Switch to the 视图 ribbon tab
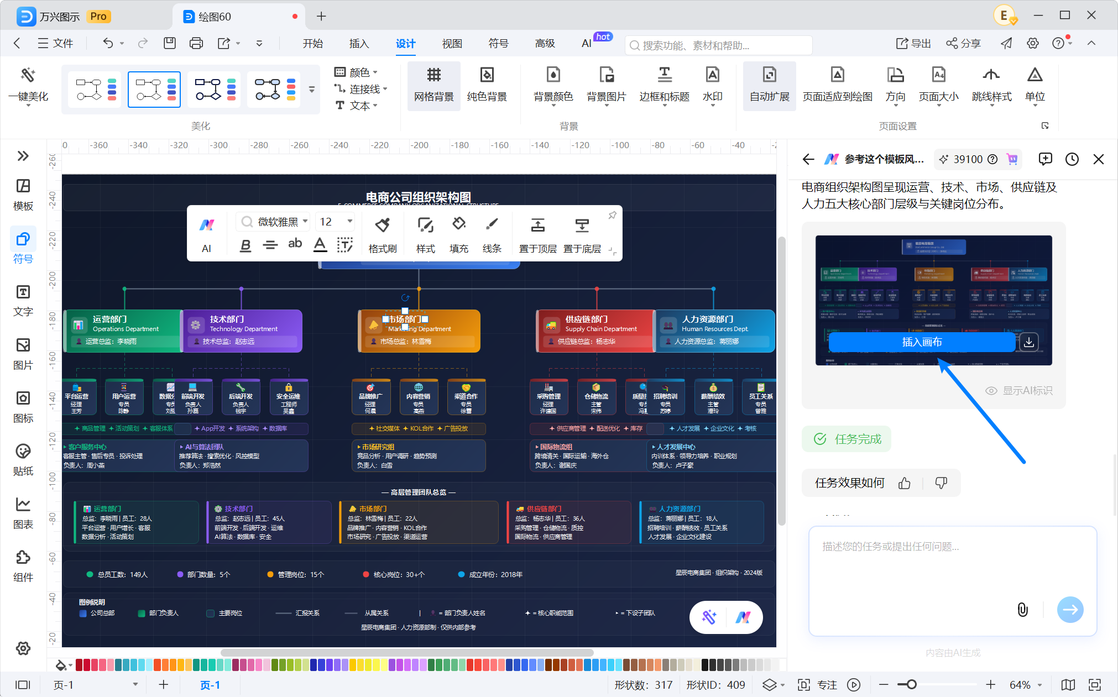The image size is (1118, 697). coord(452,44)
